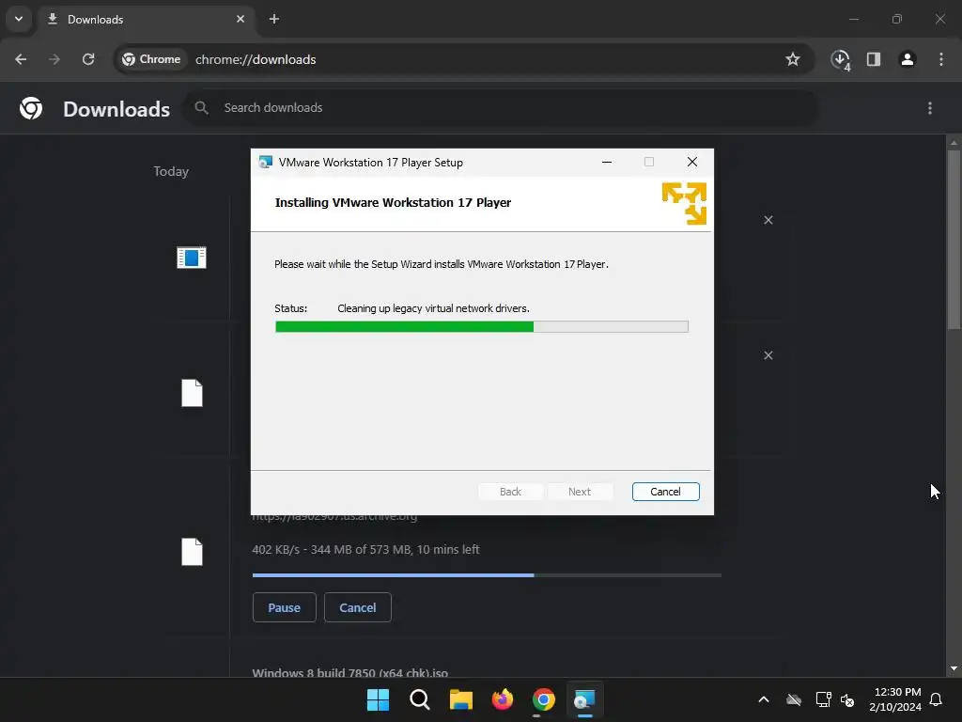The image size is (962, 722).
Task: Click the installer file icon of first download
Action: point(192,258)
